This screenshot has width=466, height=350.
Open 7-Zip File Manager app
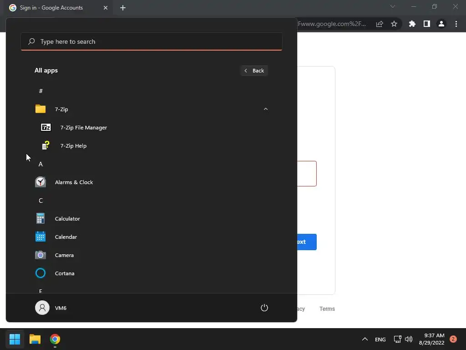coord(152,128)
